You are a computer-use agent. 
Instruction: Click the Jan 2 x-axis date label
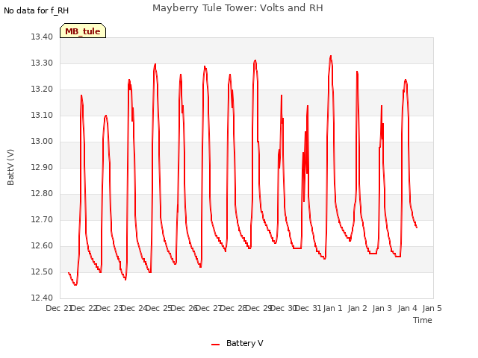click(x=358, y=308)
